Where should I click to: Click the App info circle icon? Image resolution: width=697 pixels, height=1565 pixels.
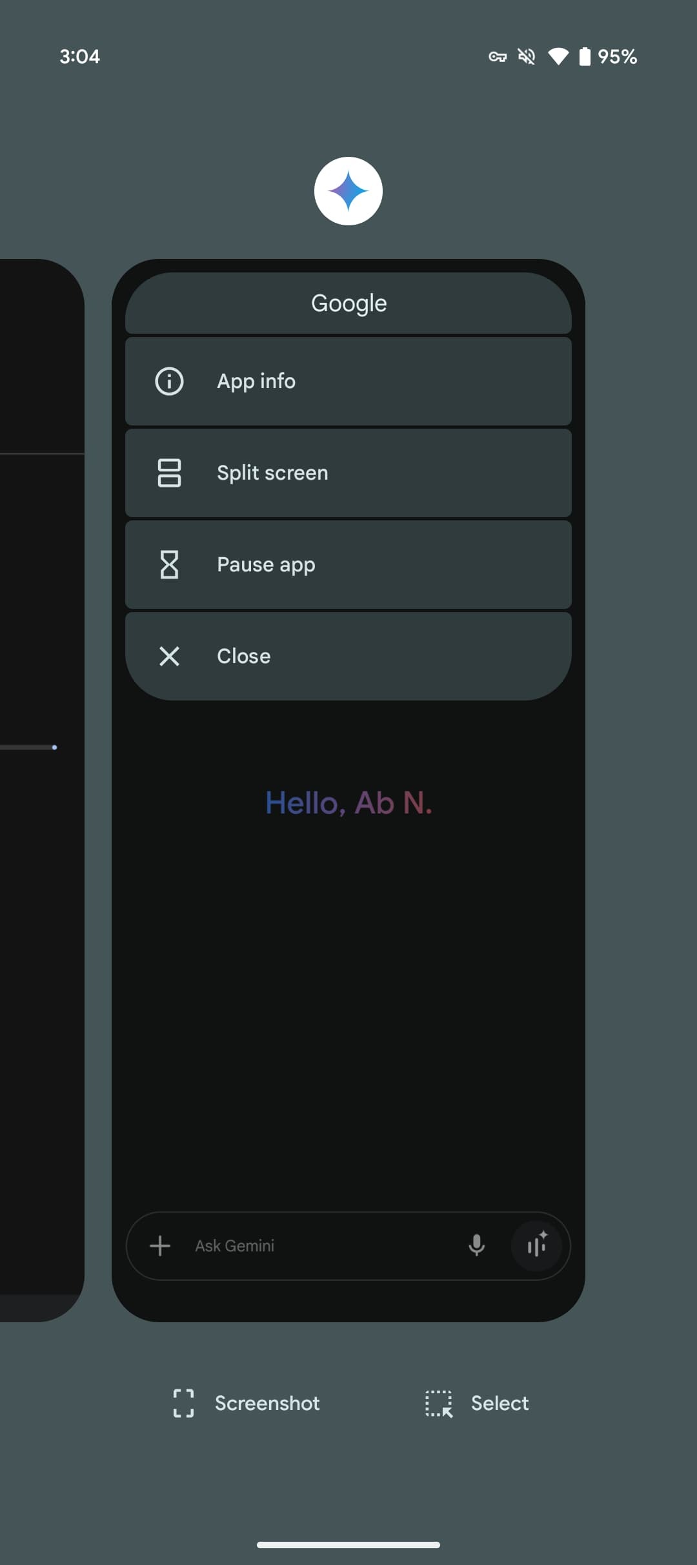(x=169, y=381)
